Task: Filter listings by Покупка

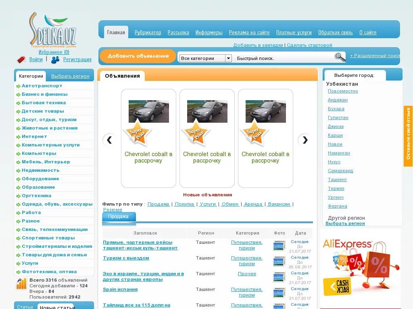Action: [184, 204]
